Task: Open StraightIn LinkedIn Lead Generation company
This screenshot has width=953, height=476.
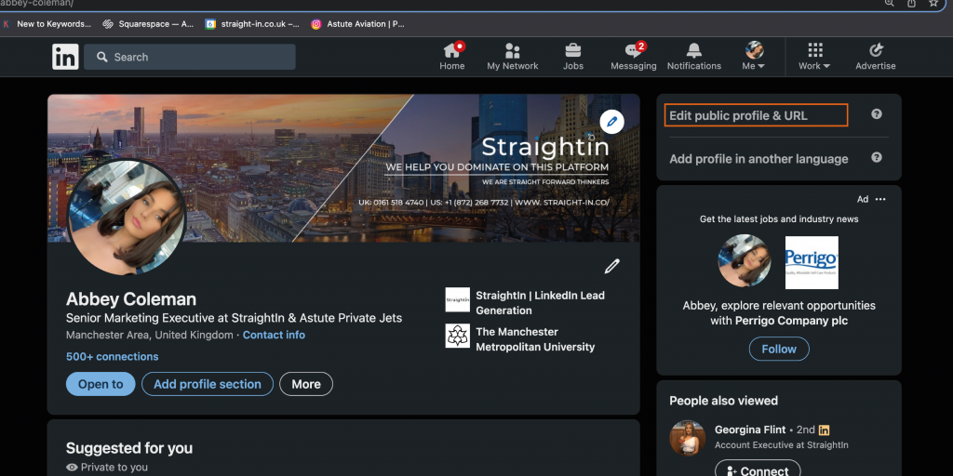Action: click(x=541, y=302)
